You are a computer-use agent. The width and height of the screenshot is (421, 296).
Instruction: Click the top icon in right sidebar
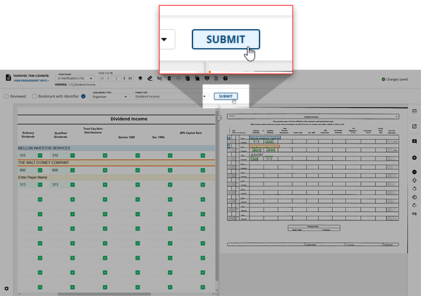point(414,111)
